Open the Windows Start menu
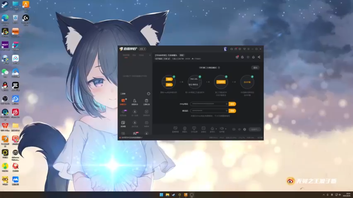Screen dimensions: 353x198 pos(161,194)
